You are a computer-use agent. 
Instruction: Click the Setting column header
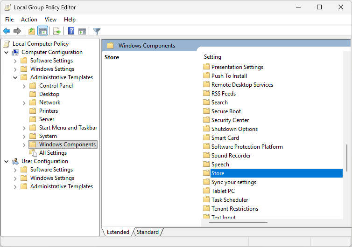pyautogui.click(x=212, y=57)
